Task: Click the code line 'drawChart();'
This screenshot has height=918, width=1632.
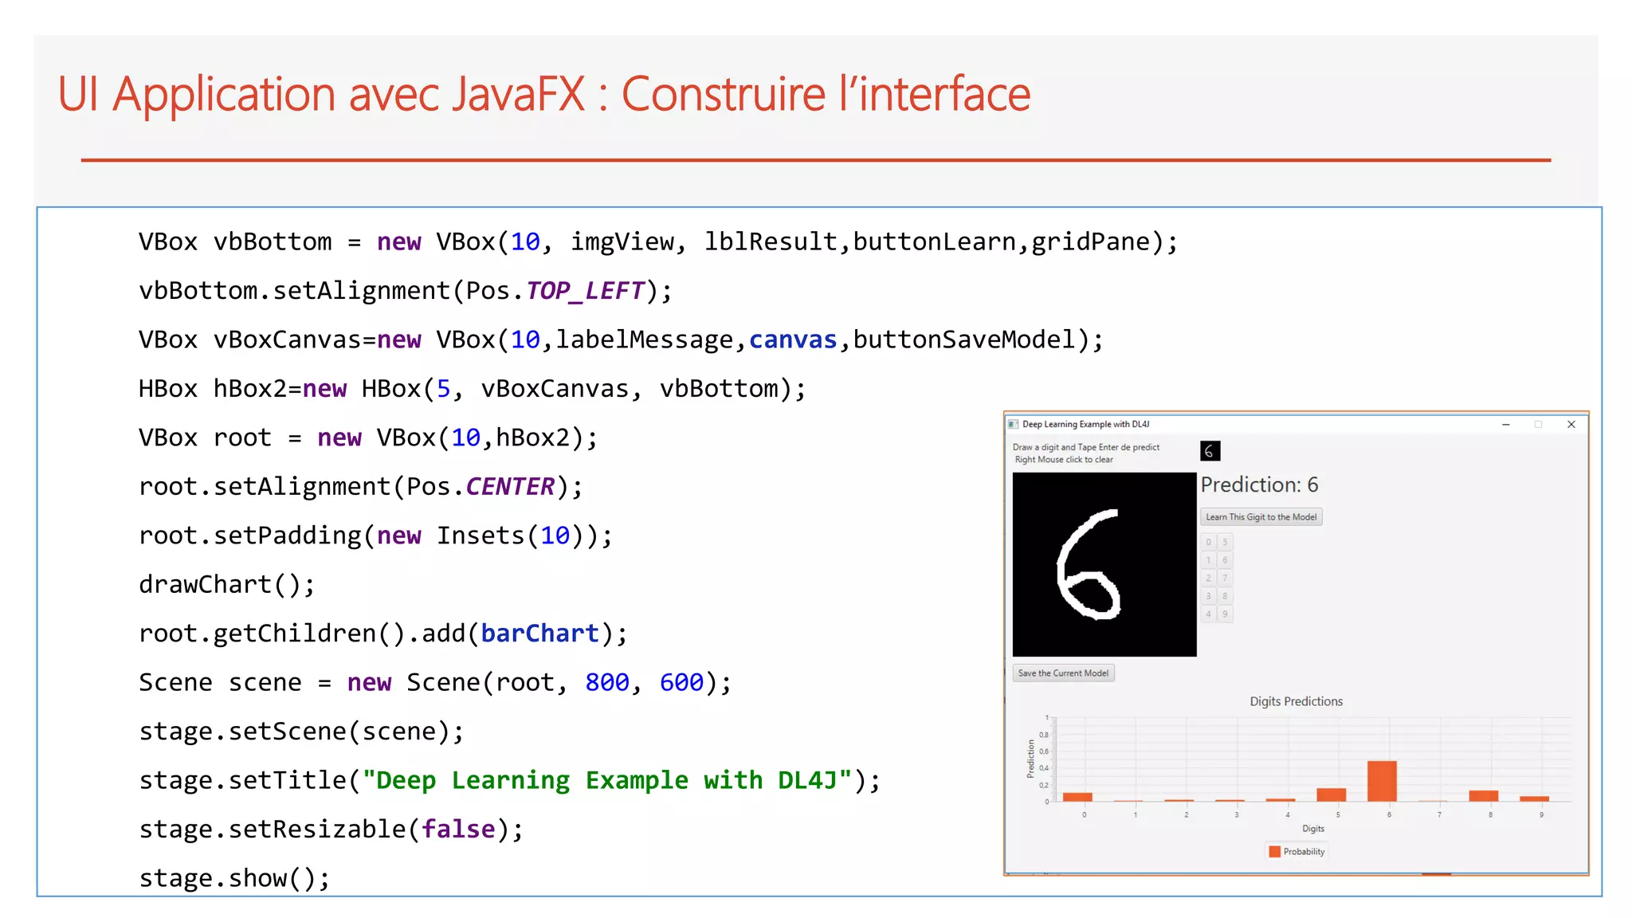Action: coord(227,584)
